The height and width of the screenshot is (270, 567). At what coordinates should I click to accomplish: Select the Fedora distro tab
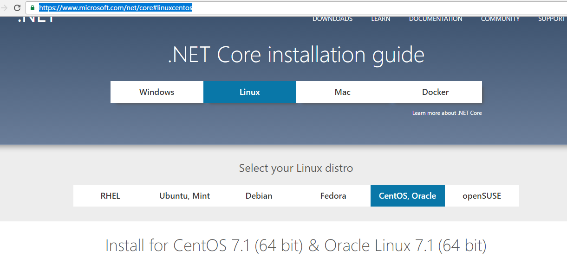tap(333, 195)
